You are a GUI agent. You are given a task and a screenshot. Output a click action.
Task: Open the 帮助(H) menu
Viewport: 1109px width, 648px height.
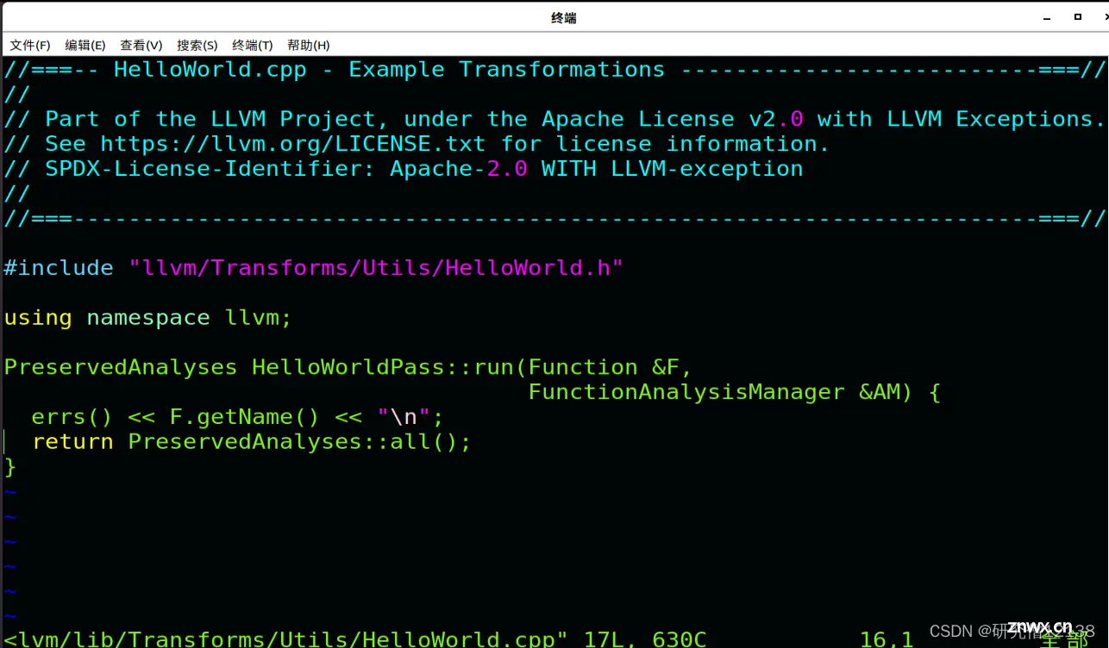[309, 45]
